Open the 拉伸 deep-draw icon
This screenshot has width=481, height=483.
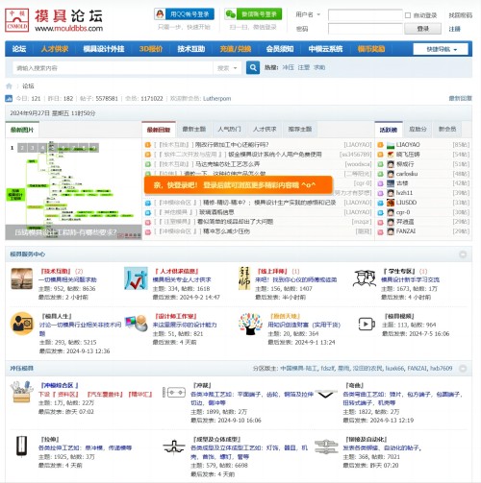pyautogui.click(x=21, y=446)
